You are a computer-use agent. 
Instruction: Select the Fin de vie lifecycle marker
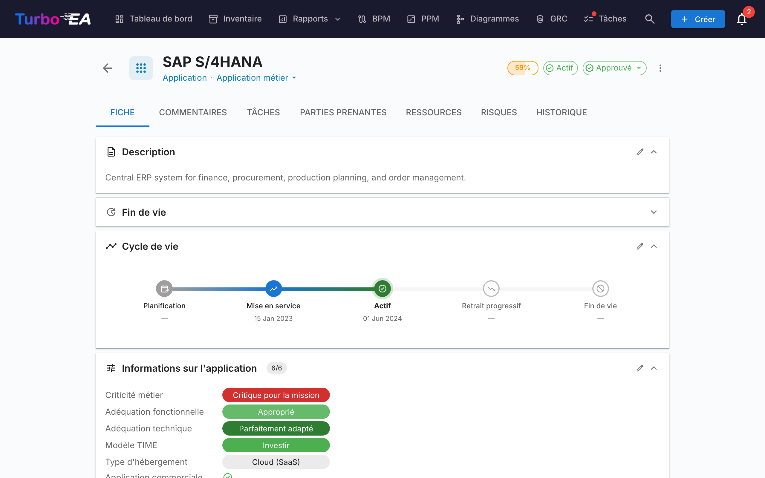[600, 289]
